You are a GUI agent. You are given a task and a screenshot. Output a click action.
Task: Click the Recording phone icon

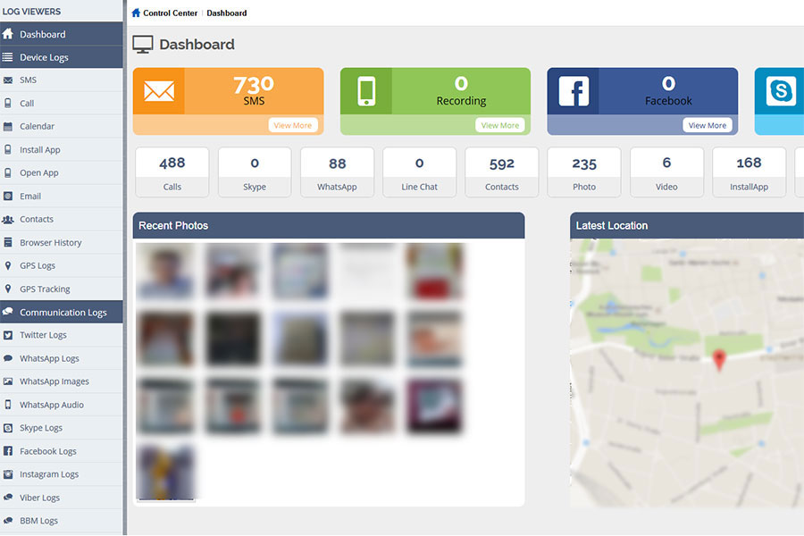(x=366, y=91)
